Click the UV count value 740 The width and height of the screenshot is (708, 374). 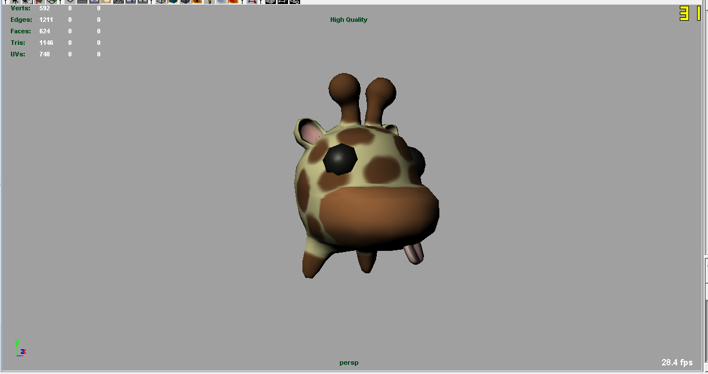[44, 54]
